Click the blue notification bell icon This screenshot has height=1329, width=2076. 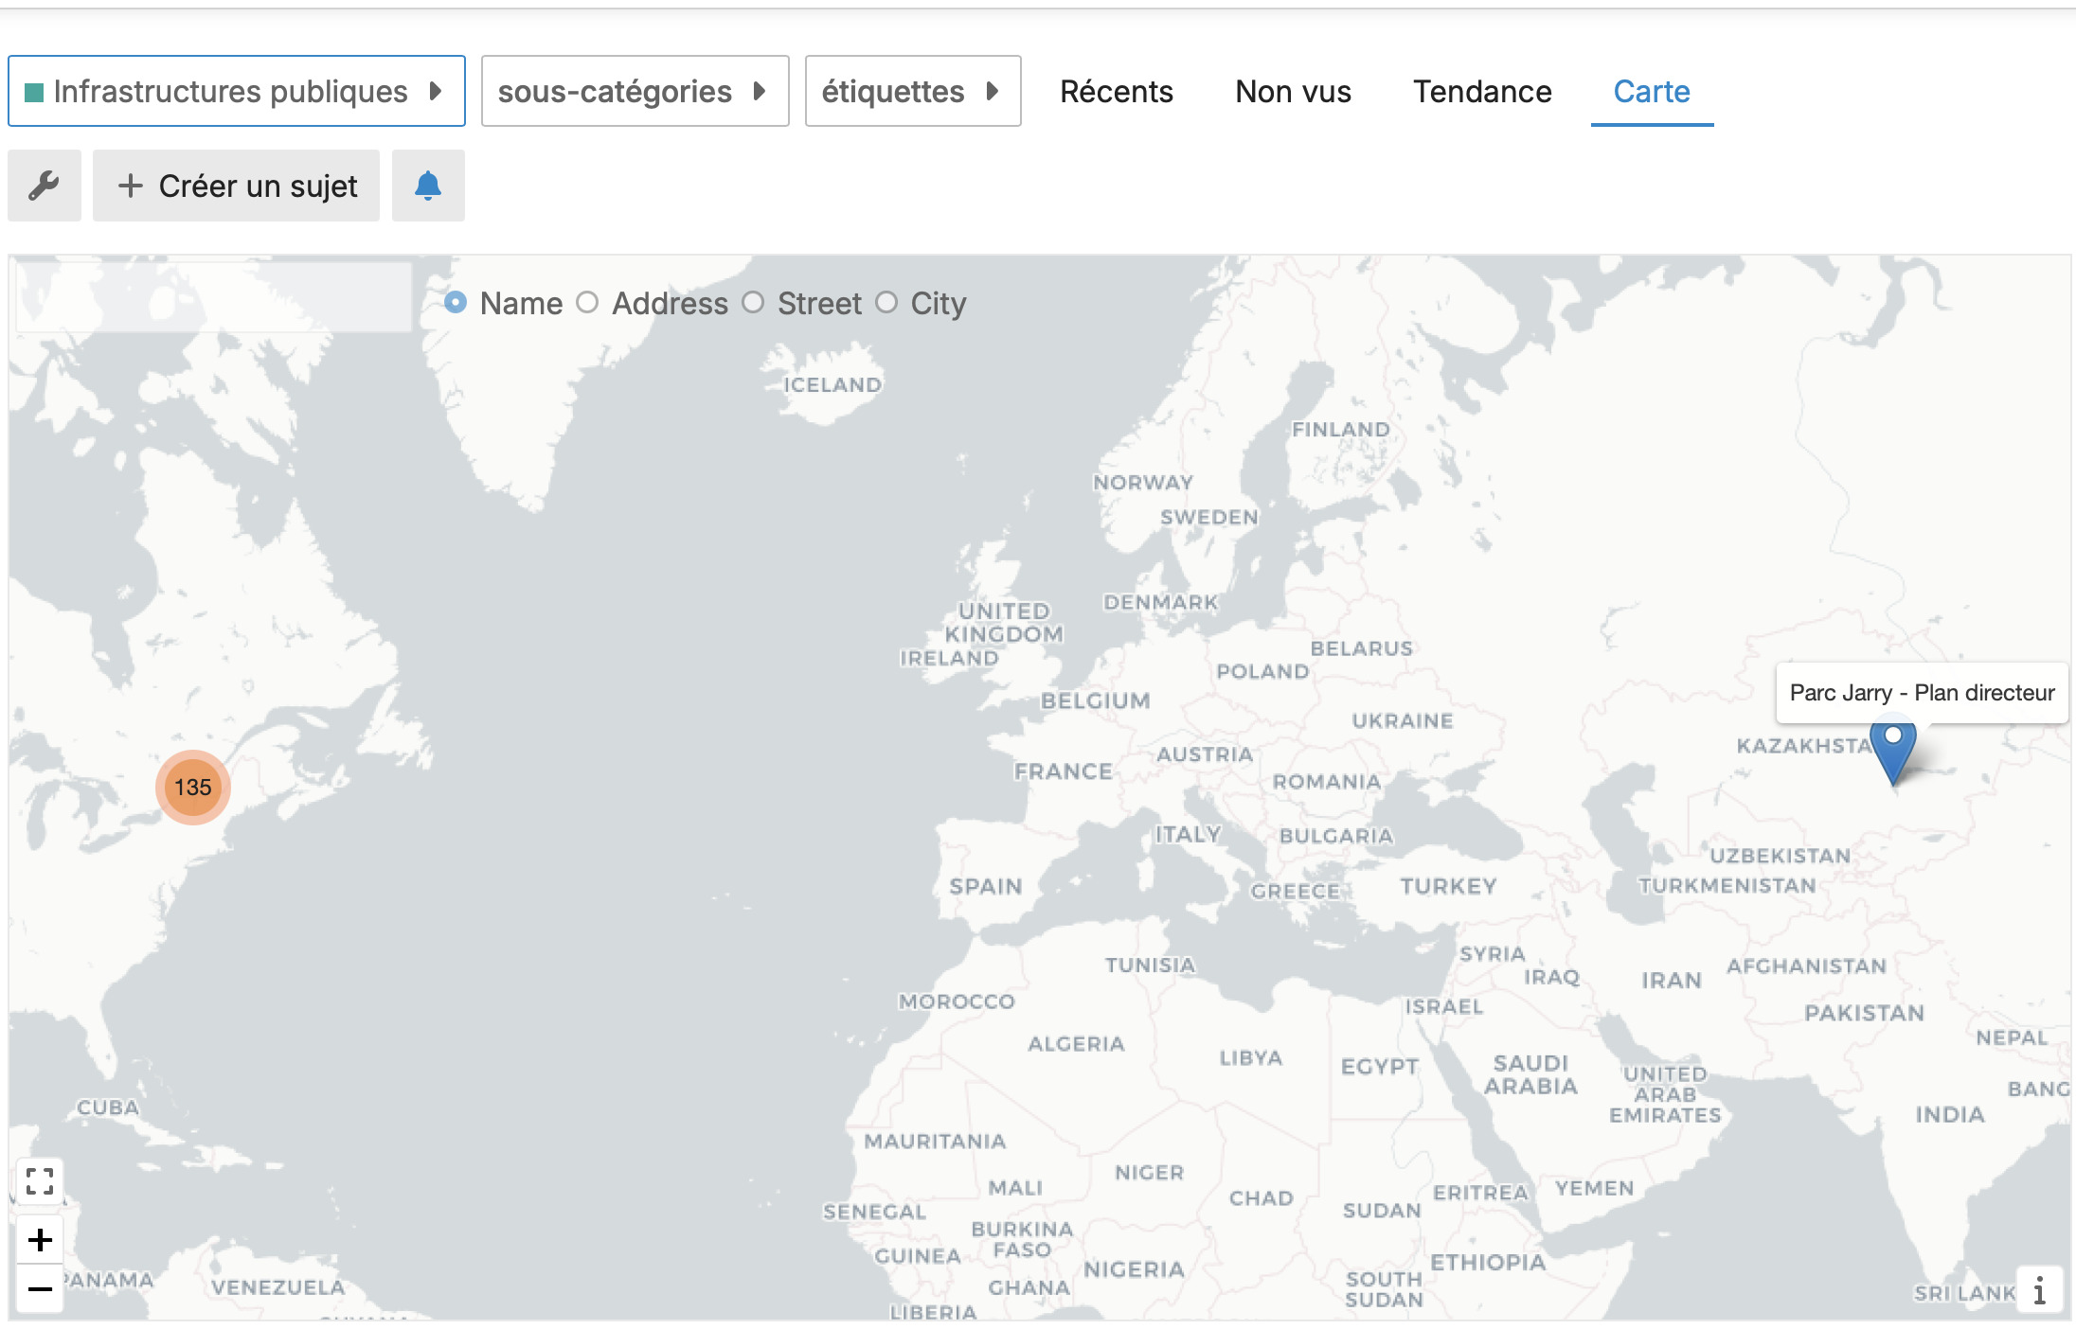[428, 186]
